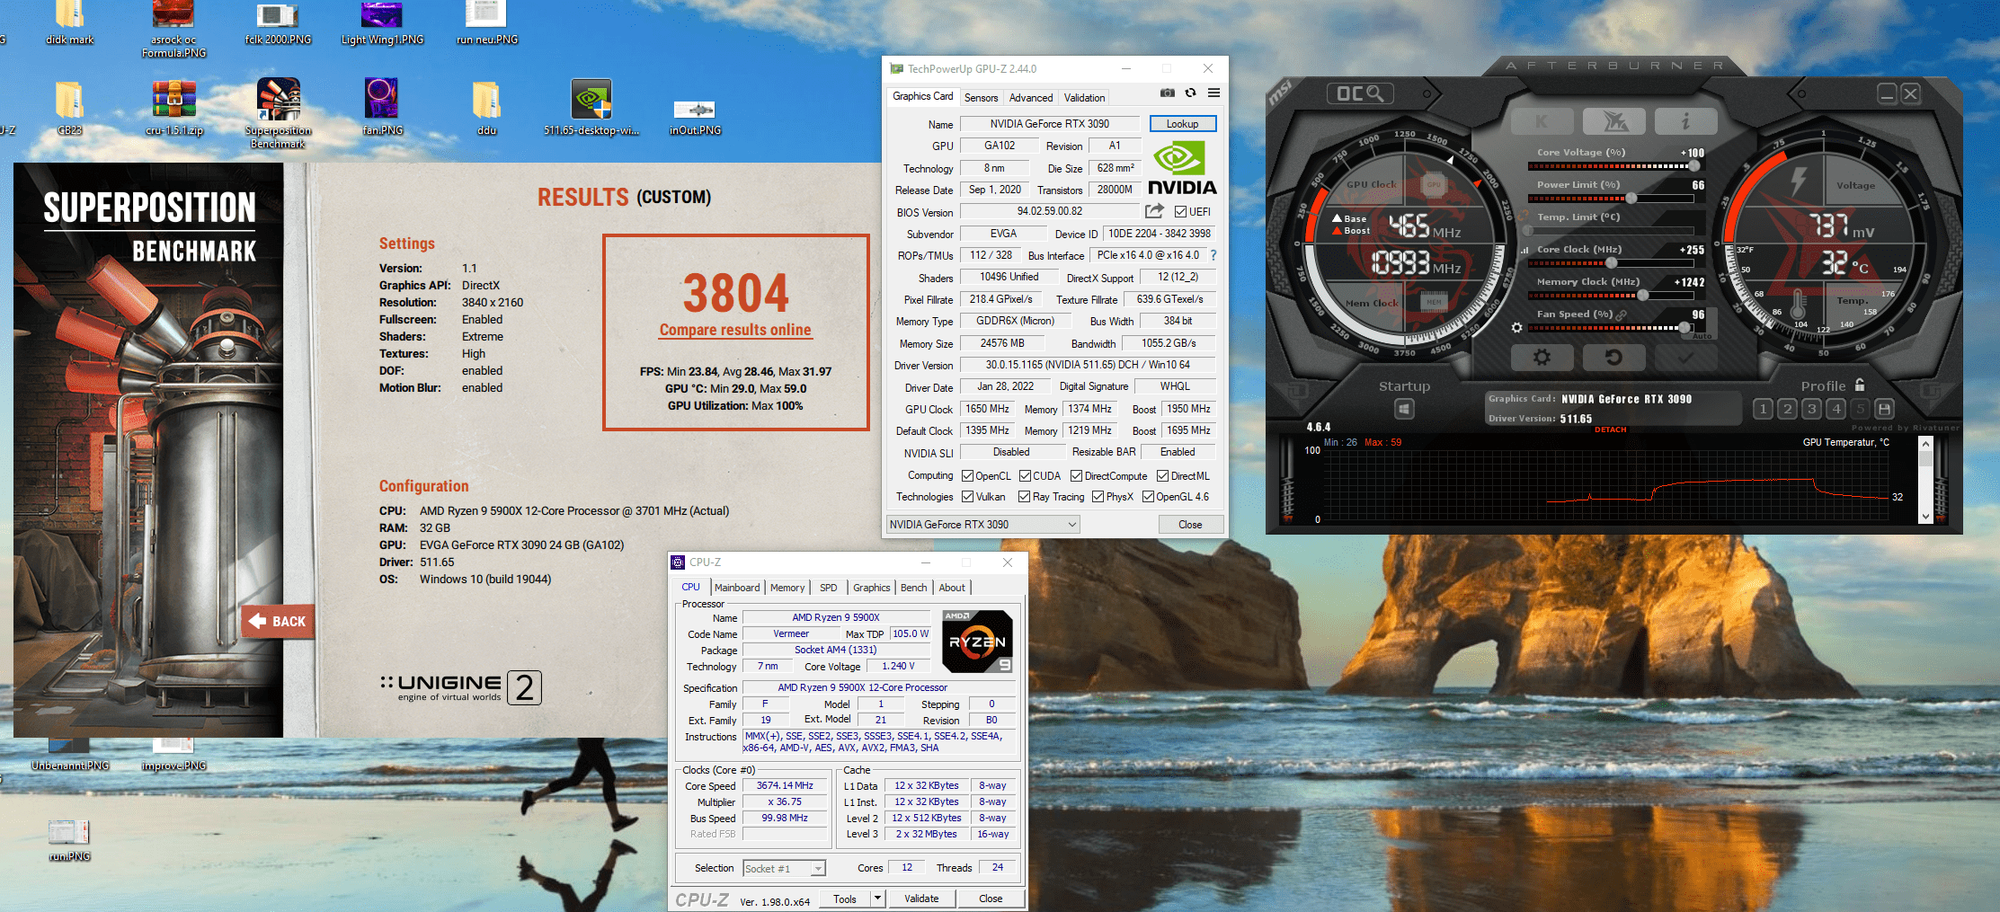This screenshot has width=2000, height=912.
Task: Open the GPU-Z hamburger menu
Action: (x=1213, y=93)
